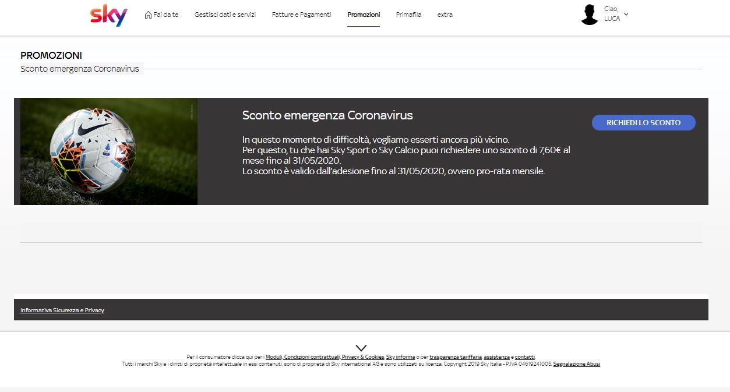
Task: Click the PROMOZIONI page heading
Action: pos(51,56)
